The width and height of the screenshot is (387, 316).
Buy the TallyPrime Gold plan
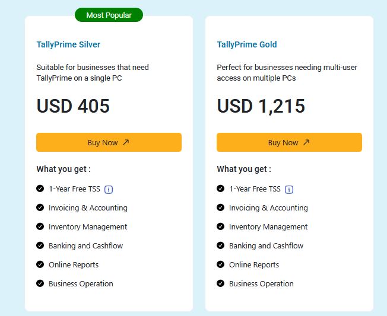pyautogui.click(x=289, y=142)
